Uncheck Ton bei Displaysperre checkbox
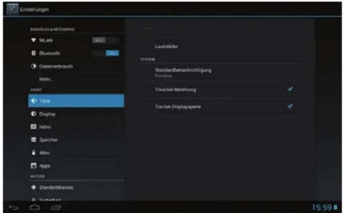343x213 pixels. pos(290,106)
